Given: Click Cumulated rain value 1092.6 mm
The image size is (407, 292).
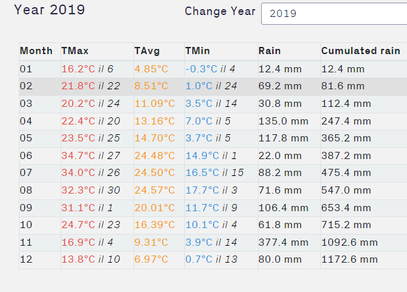Looking at the screenshot, I should pos(350,242).
